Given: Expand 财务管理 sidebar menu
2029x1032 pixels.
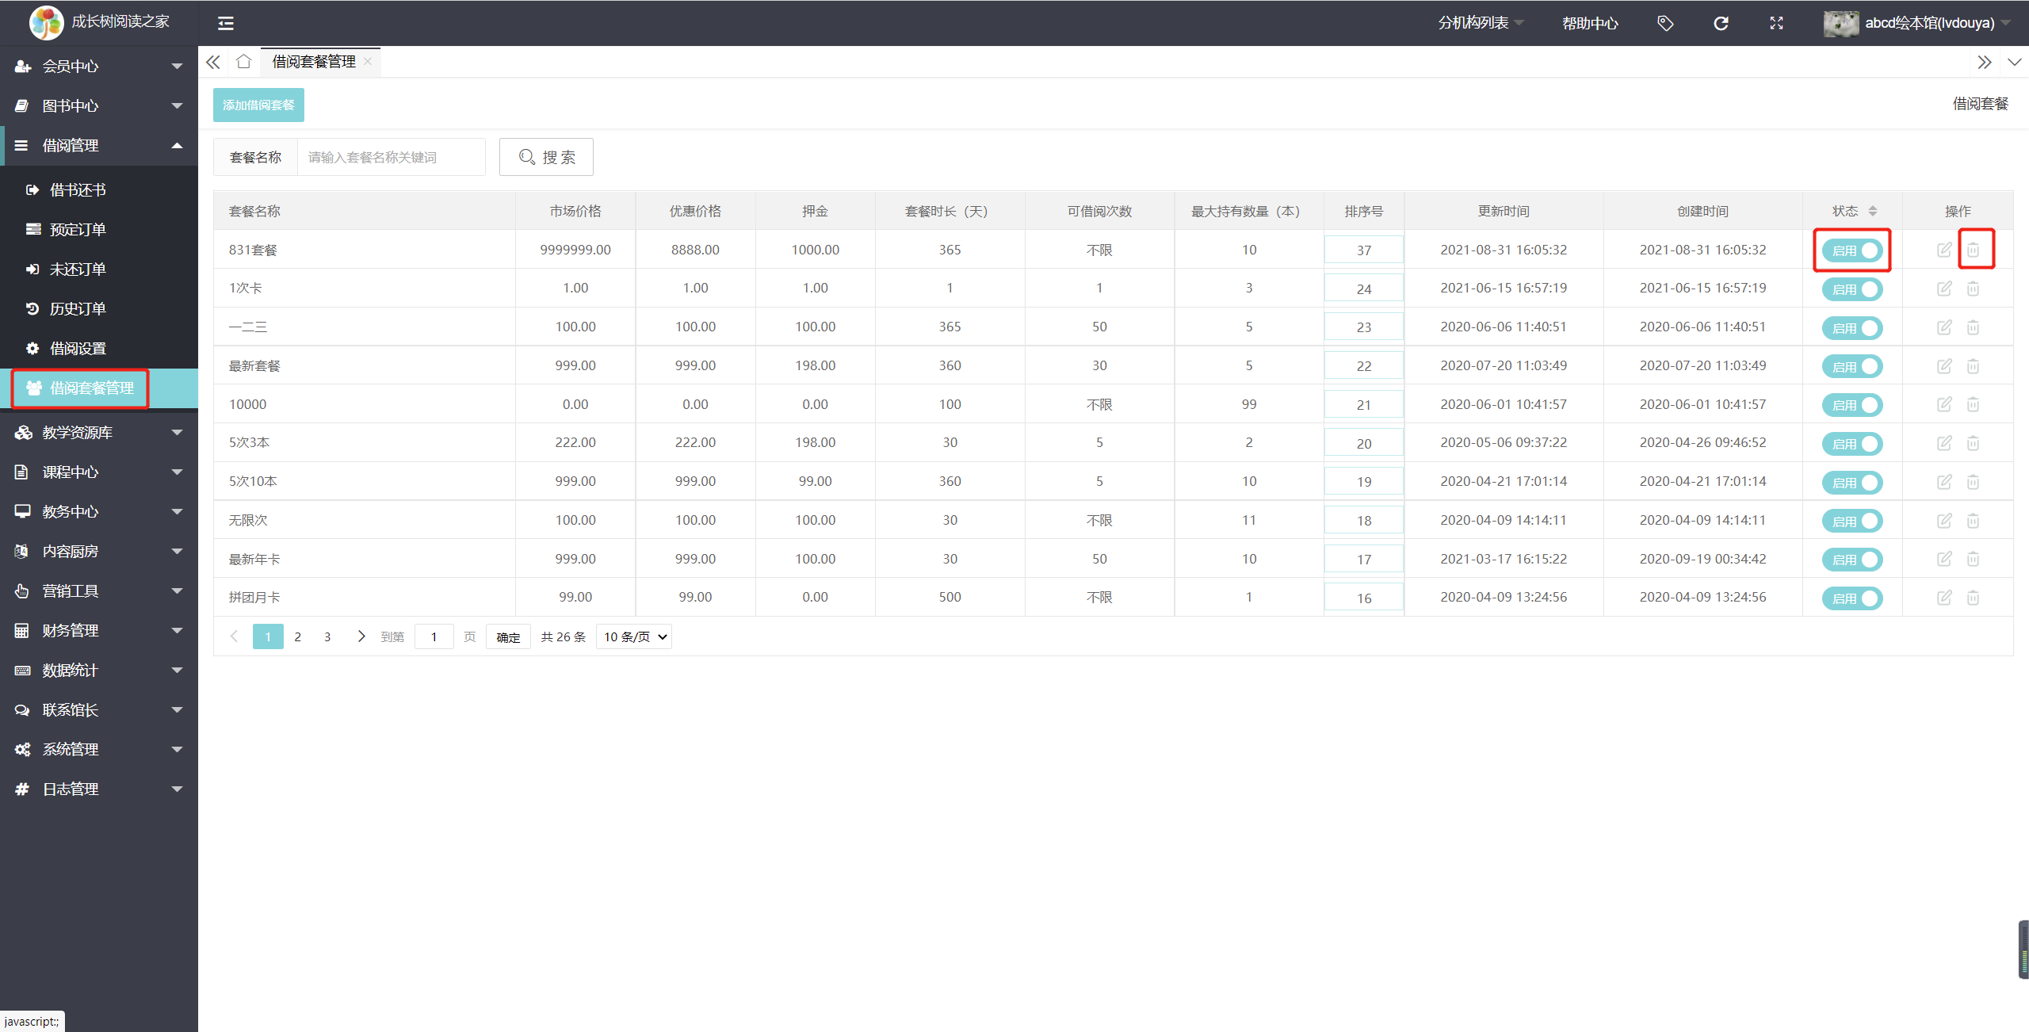Looking at the screenshot, I should click(99, 631).
